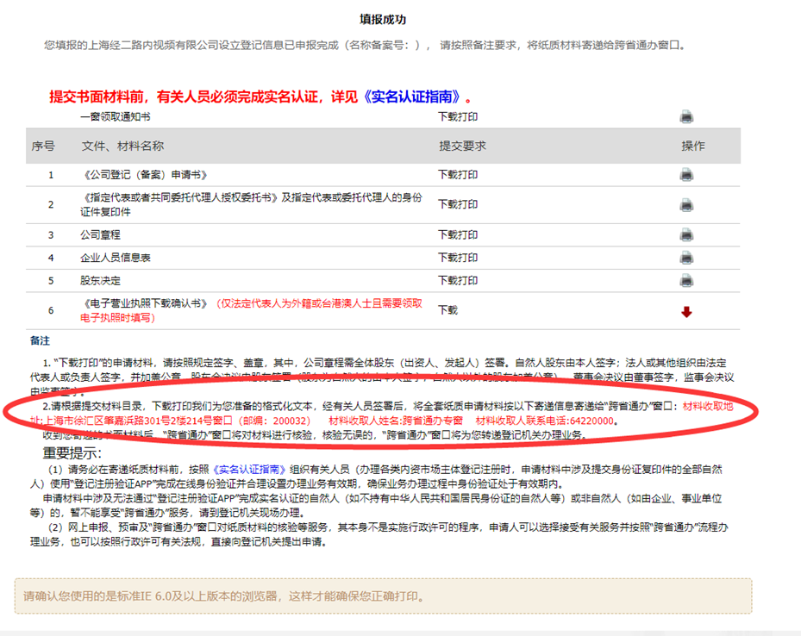Open the red-header 《实名认证指南》 link
The image size is (801, 636).
pos(413,97)
